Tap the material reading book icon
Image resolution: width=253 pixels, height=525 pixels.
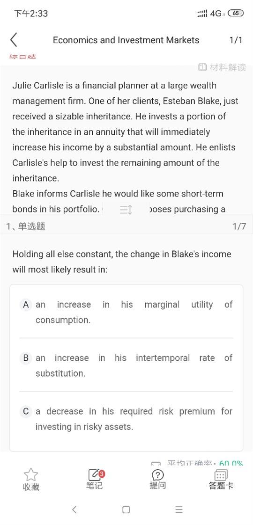pyautogui.click(x=202, y=67)
